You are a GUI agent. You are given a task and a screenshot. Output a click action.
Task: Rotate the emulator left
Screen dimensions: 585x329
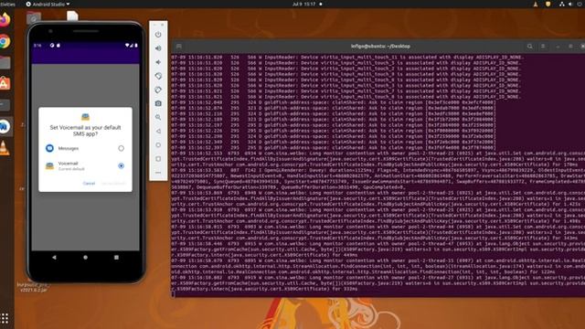[x=158, y=76]
